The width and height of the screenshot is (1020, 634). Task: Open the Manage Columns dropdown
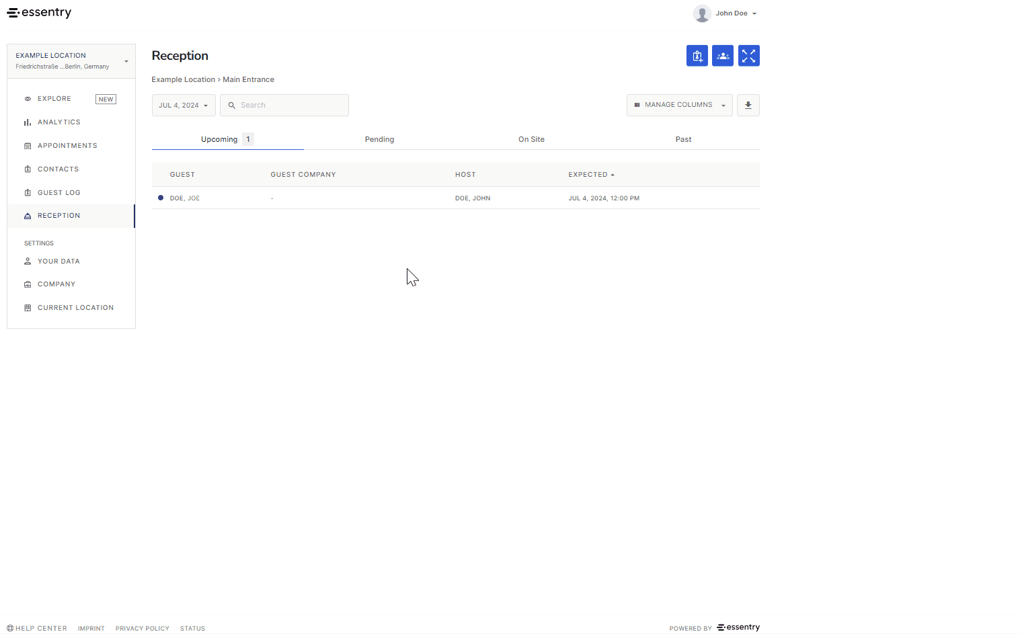point(680,106)
